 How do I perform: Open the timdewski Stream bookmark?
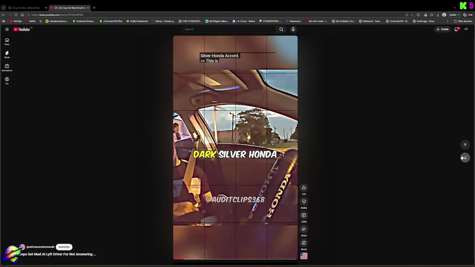point(83,21)
